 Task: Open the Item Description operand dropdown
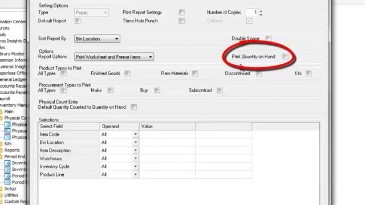136,150
